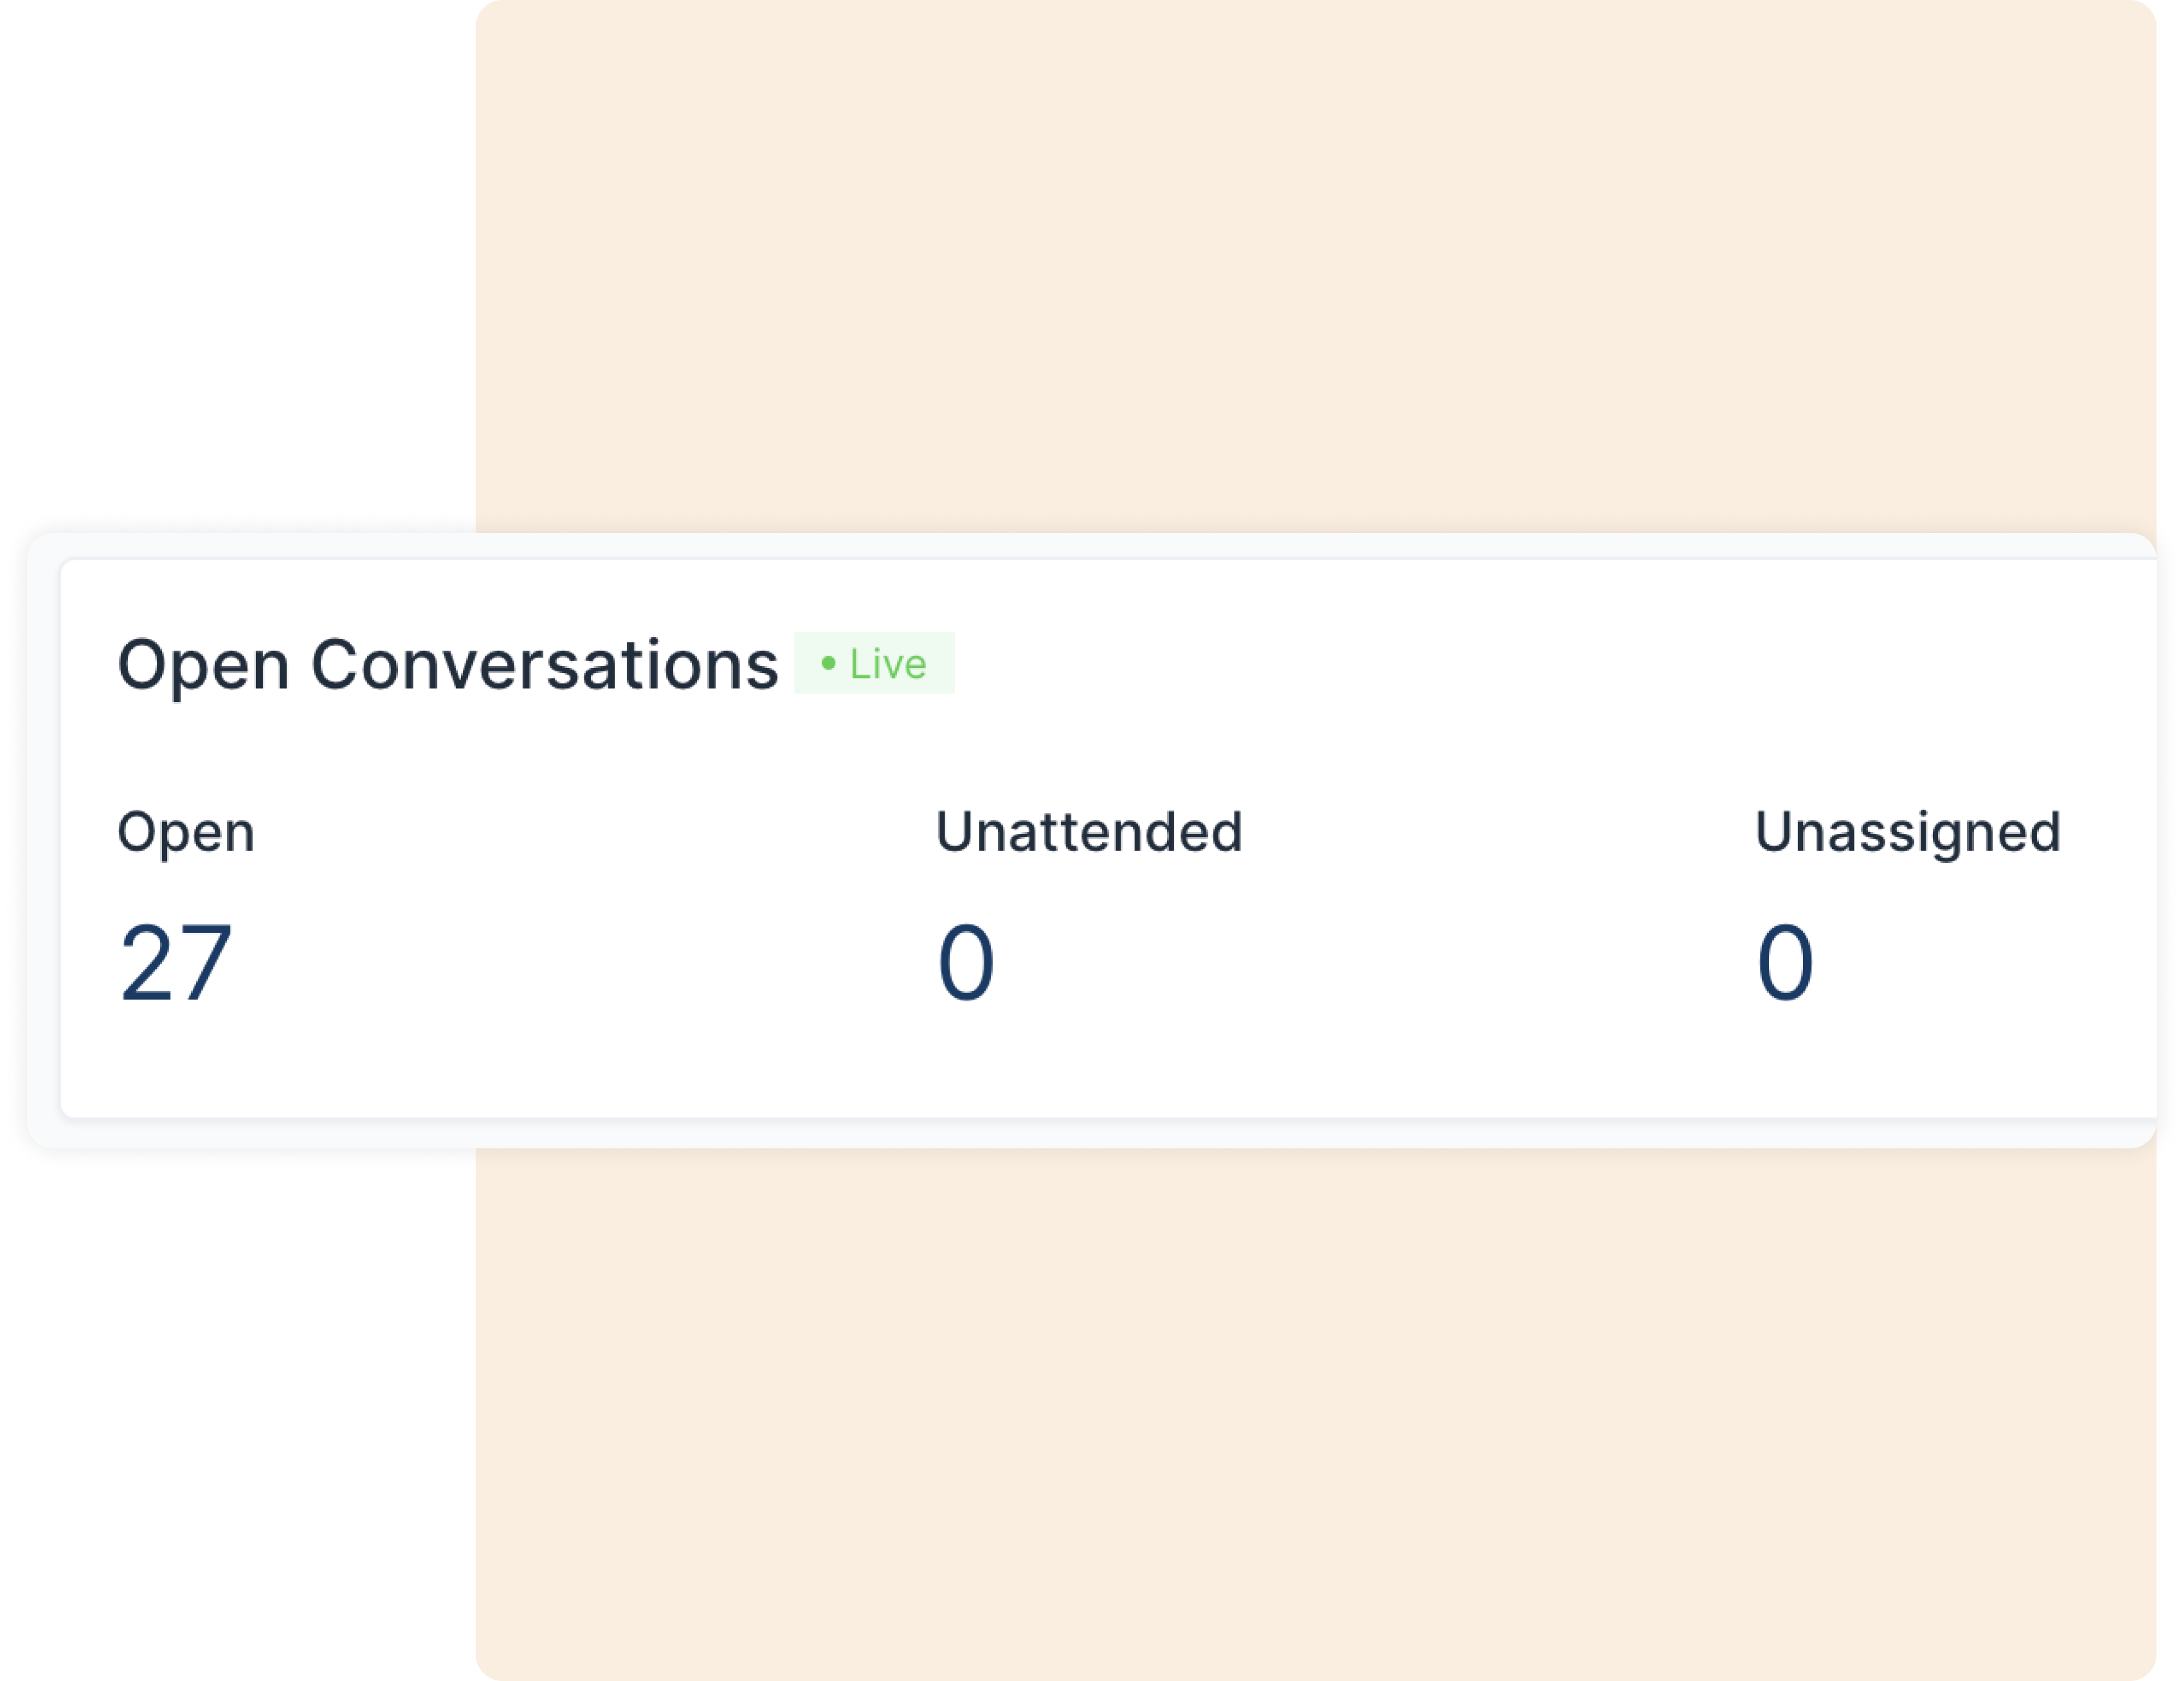View the Unattended count of 0

966,962
